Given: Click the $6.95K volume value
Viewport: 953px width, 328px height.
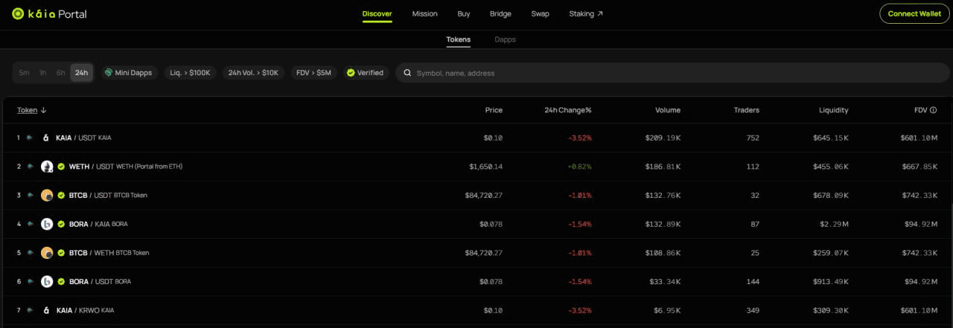Looking at the screenshot, I should [x=665, y=310].
